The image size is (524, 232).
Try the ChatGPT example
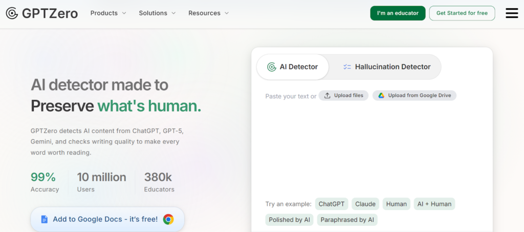pyautogui.click(x=332, y=204)
